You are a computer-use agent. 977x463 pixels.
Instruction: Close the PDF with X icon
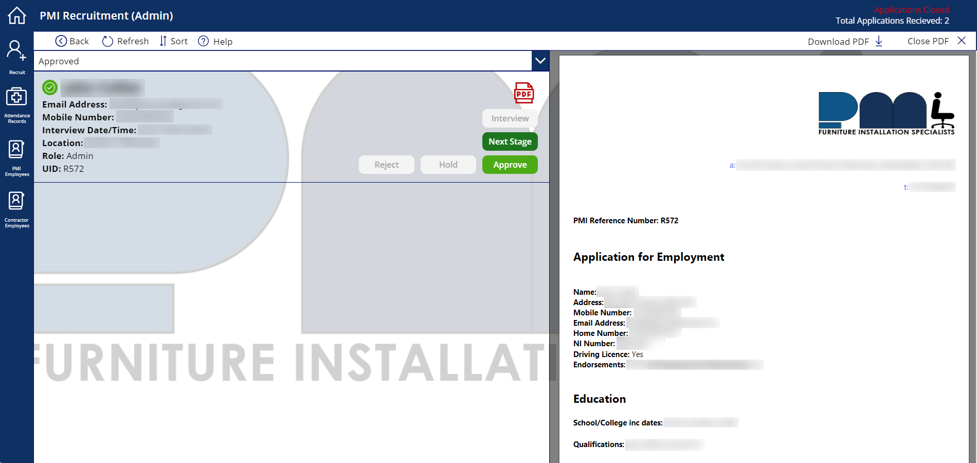tap(962, 41)
